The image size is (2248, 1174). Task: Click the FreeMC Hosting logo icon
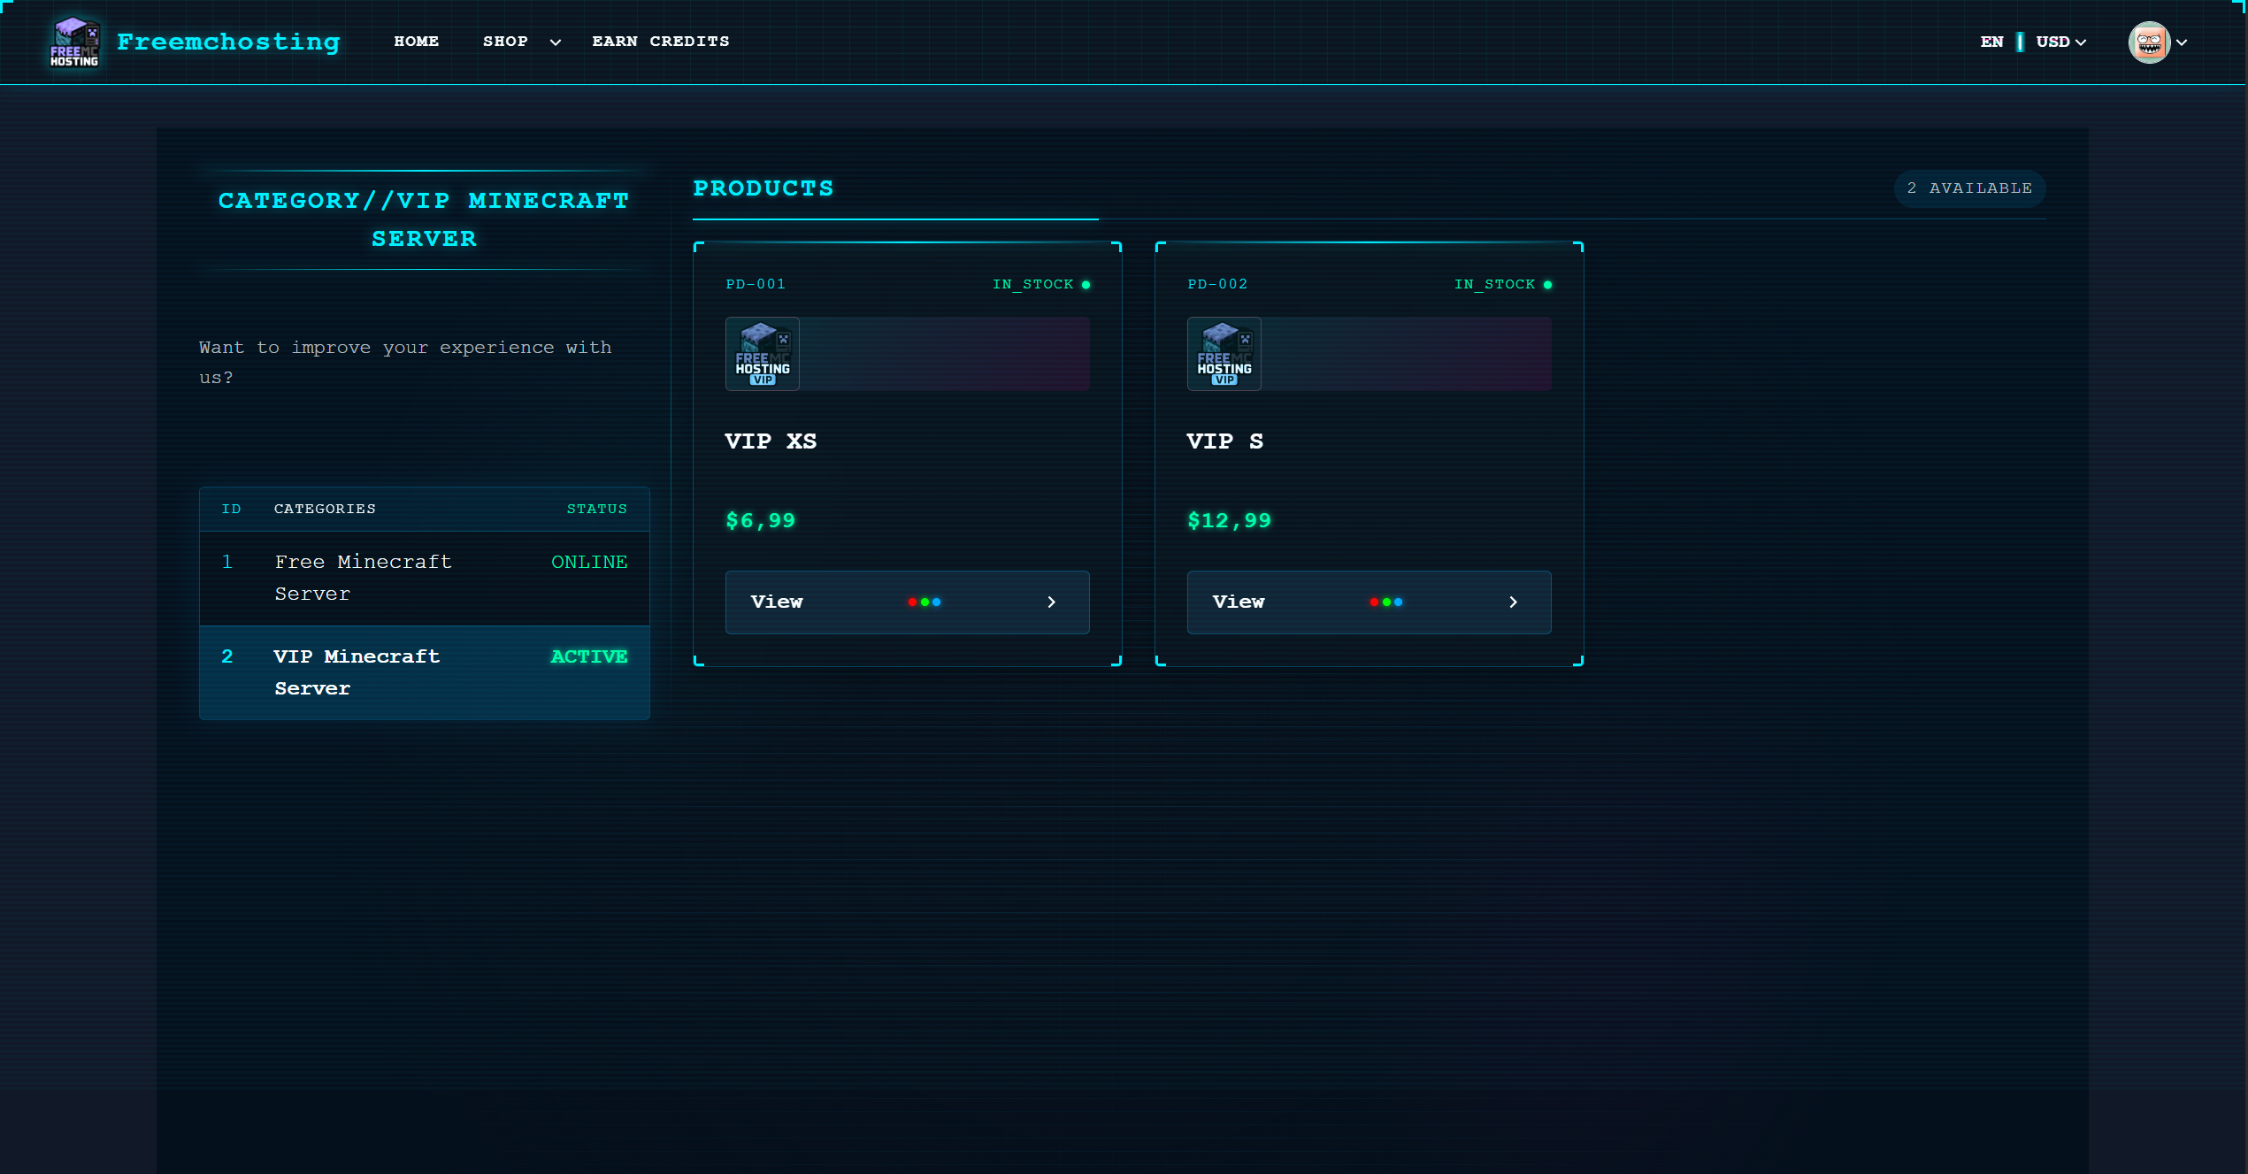point(74,42)
